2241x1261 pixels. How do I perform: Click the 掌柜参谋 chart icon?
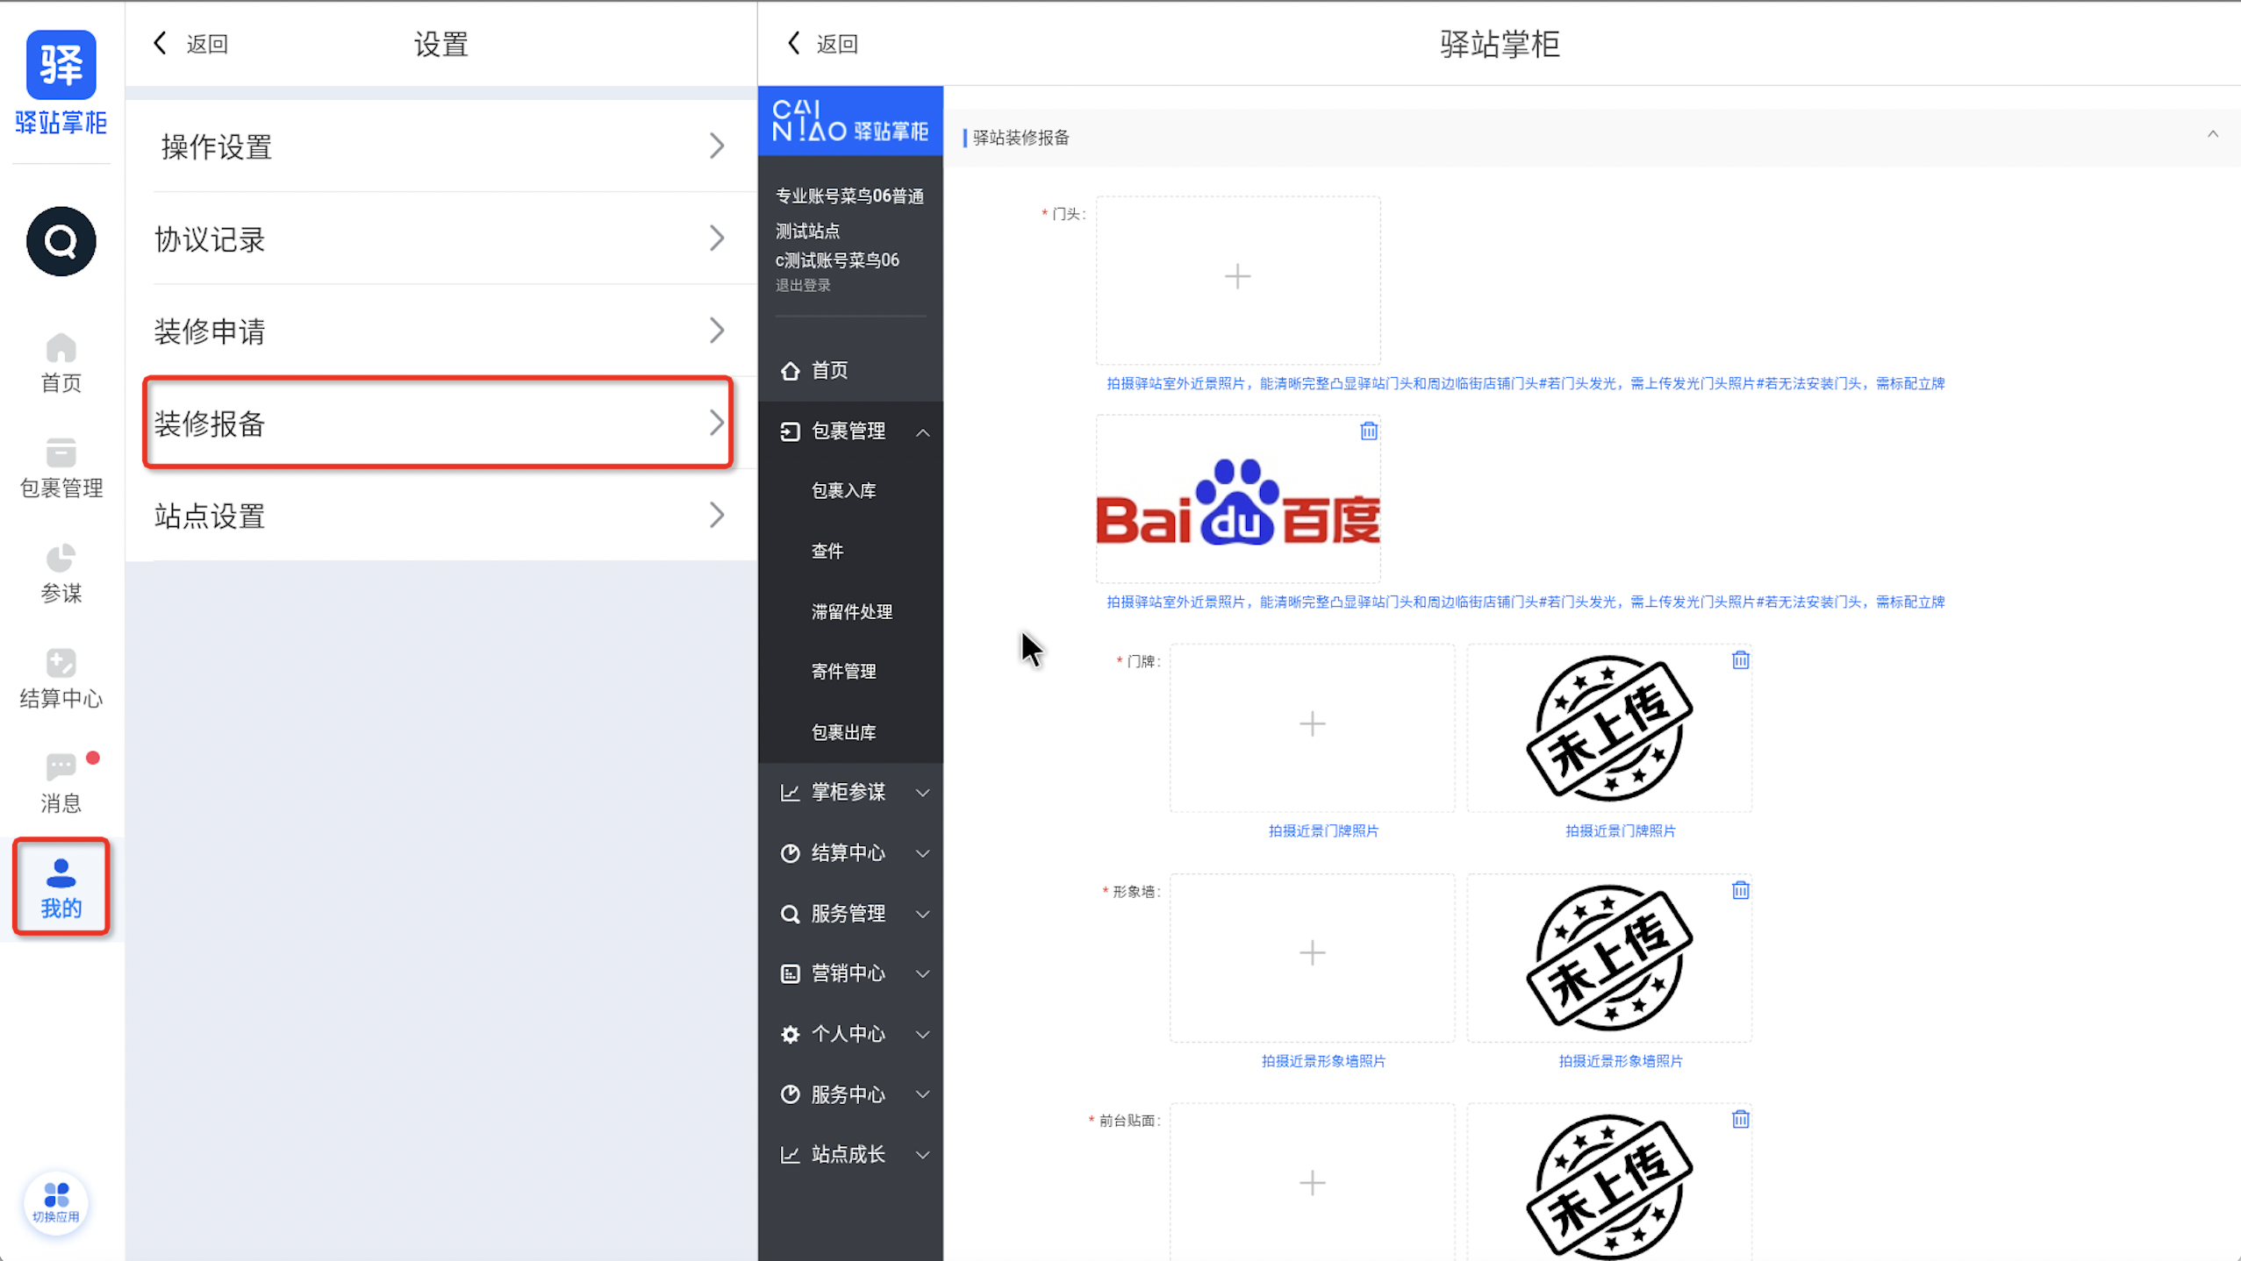pos(790,792)
